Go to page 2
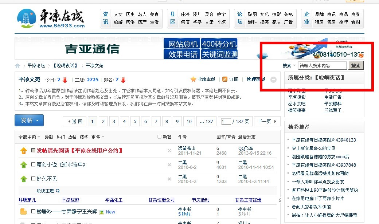 point(103,121)
